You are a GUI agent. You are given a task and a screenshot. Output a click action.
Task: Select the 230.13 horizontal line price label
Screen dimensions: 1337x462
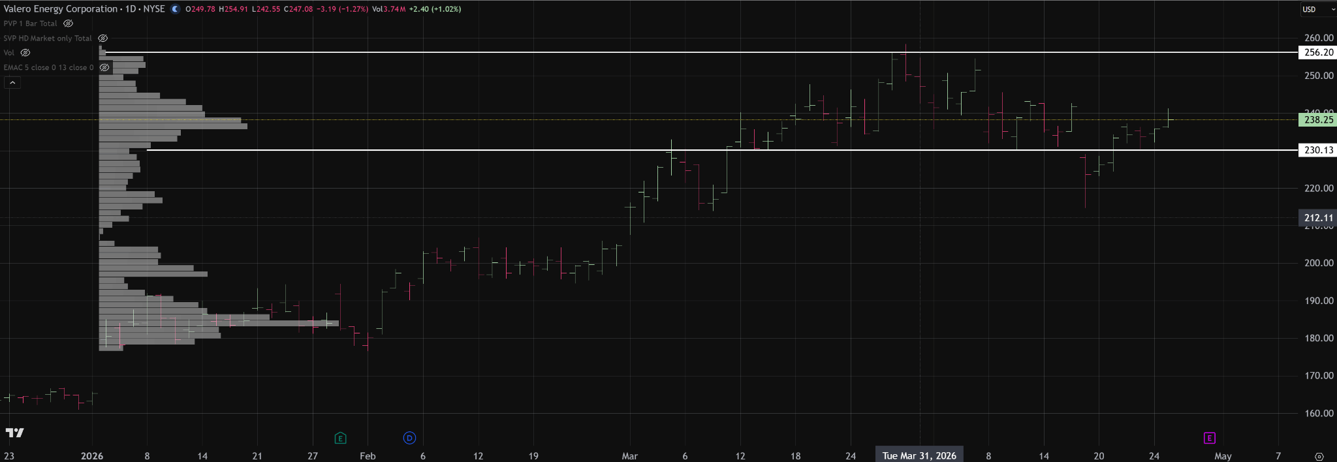pos(1318,150)
